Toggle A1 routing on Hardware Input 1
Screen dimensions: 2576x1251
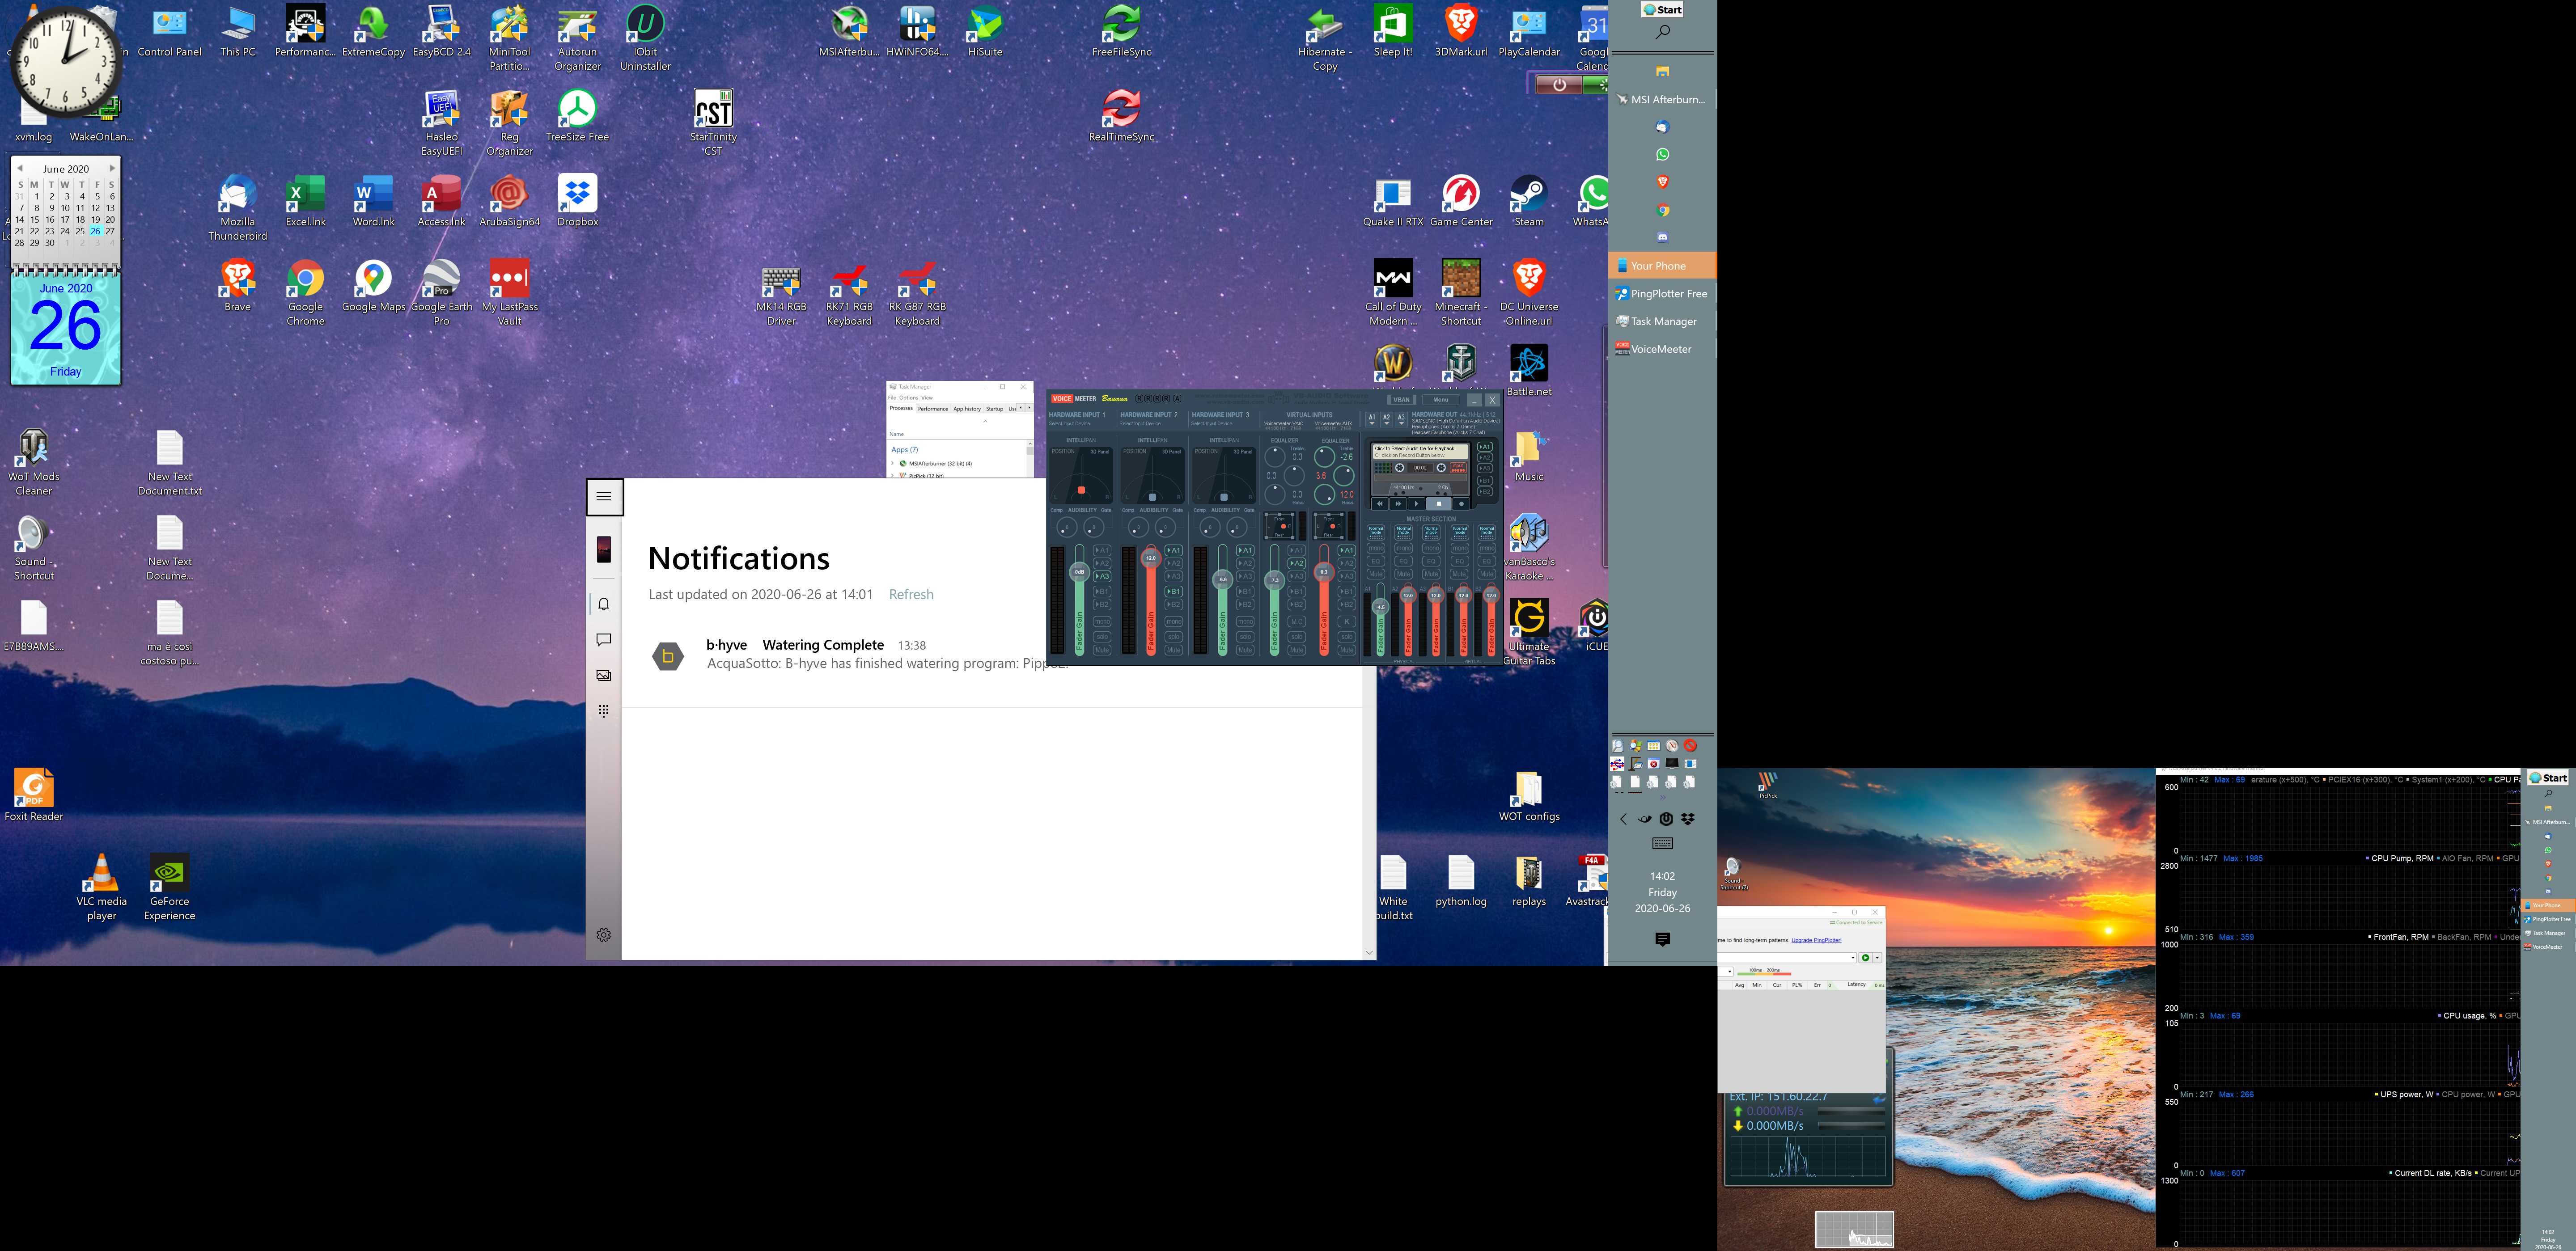(1102, 550)
